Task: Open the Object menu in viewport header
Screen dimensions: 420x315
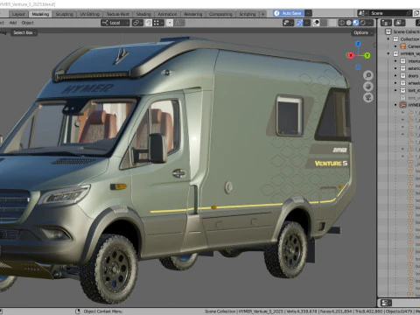Action: (x=28, y=23)
